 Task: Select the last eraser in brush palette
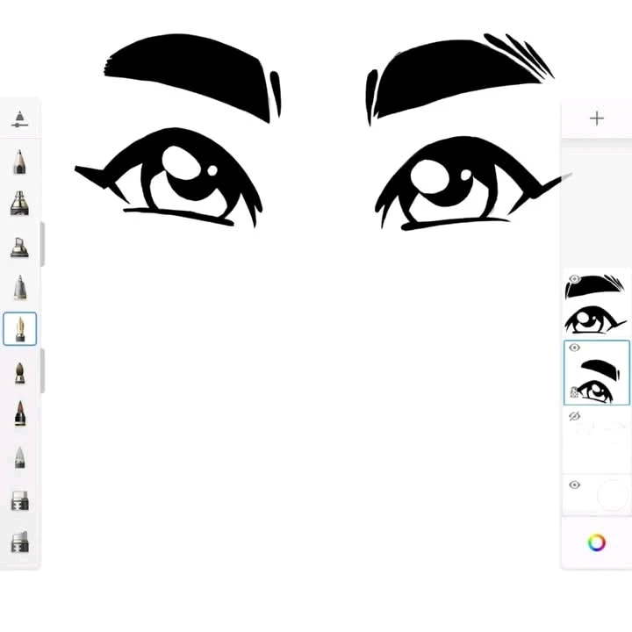tap(19, 542)
